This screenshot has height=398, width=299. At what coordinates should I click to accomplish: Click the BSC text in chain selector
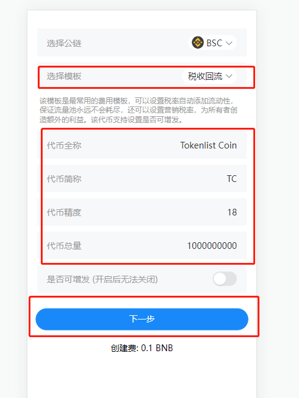pyautogui.click(x=214, y=43)
